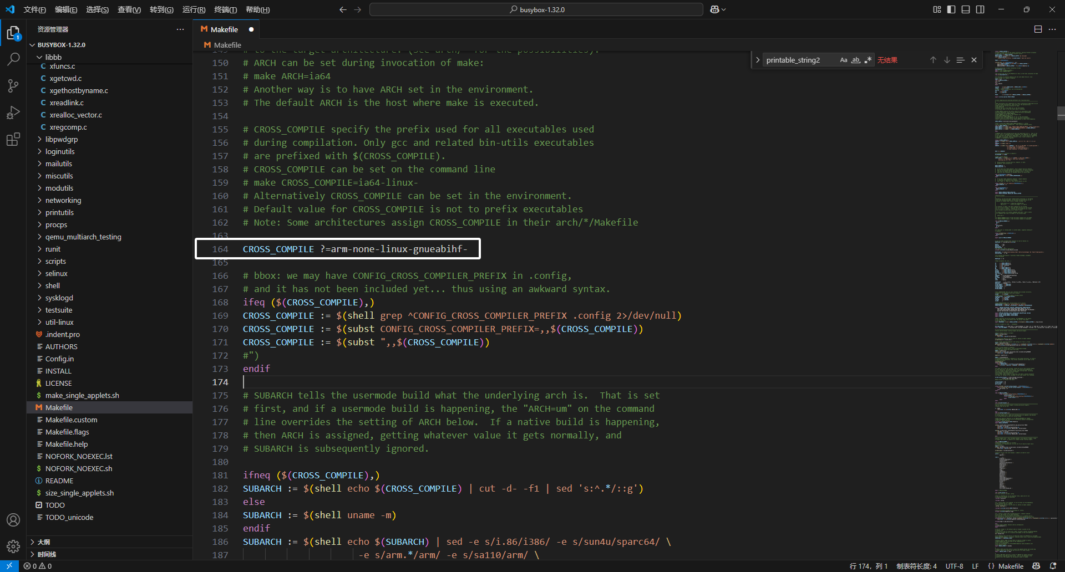Open the 查看(V) menu
This screenshot has width=1065, height=572.
click(129, 9)
